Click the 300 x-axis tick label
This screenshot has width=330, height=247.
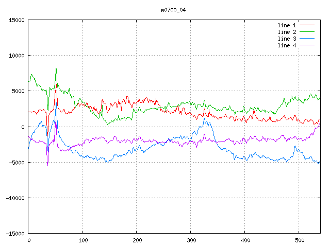(191, 240)
